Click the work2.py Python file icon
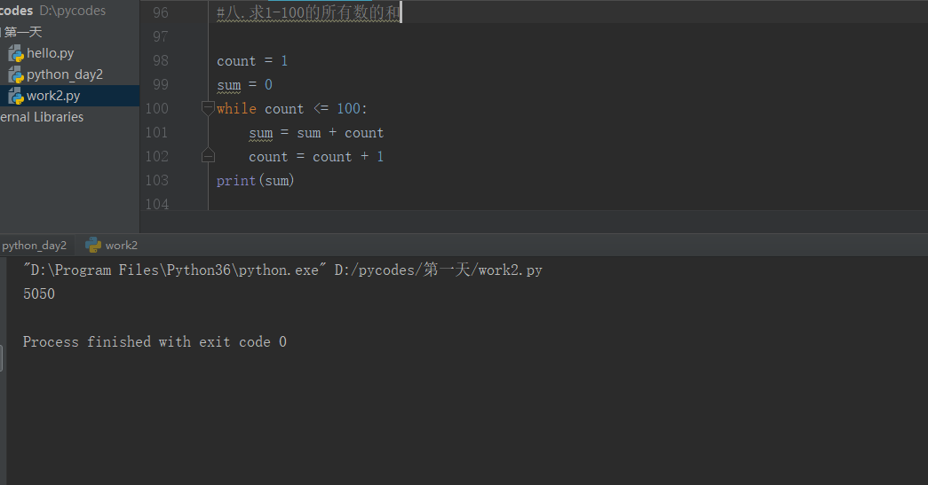This screenshot has height=485, width=928. 16,97
